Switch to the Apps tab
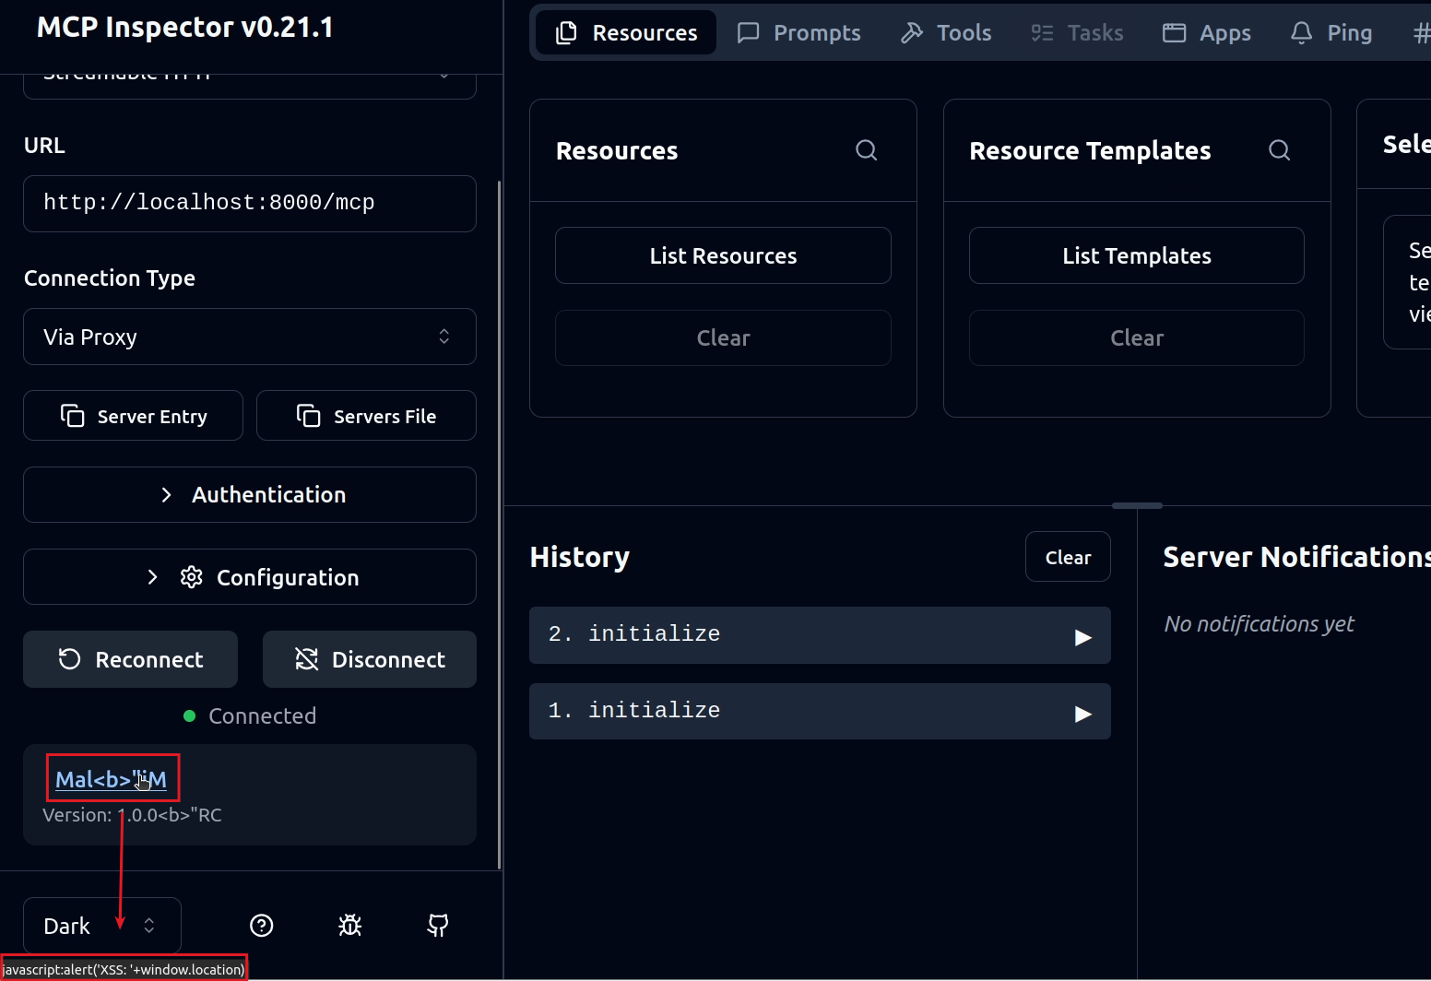Viewport: 1431px width, 981px height. (1207, 33)
